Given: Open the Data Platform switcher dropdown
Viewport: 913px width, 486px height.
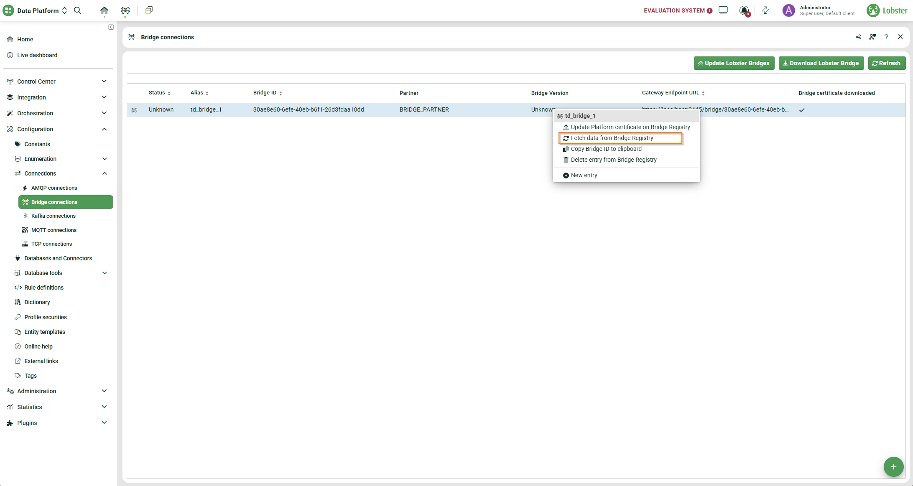Looking at the screenshot, I should (x=41, y=10).
